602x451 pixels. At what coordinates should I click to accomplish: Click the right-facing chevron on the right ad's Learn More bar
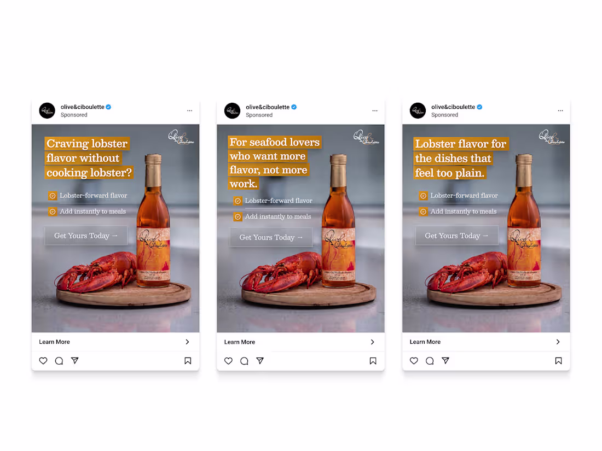pyautogui.click(x=558, y=342)
